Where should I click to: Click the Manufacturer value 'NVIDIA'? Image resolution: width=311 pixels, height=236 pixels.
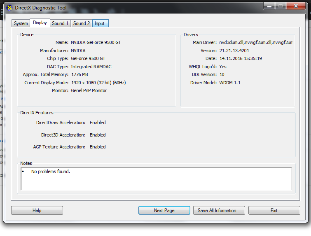(78, 51)
